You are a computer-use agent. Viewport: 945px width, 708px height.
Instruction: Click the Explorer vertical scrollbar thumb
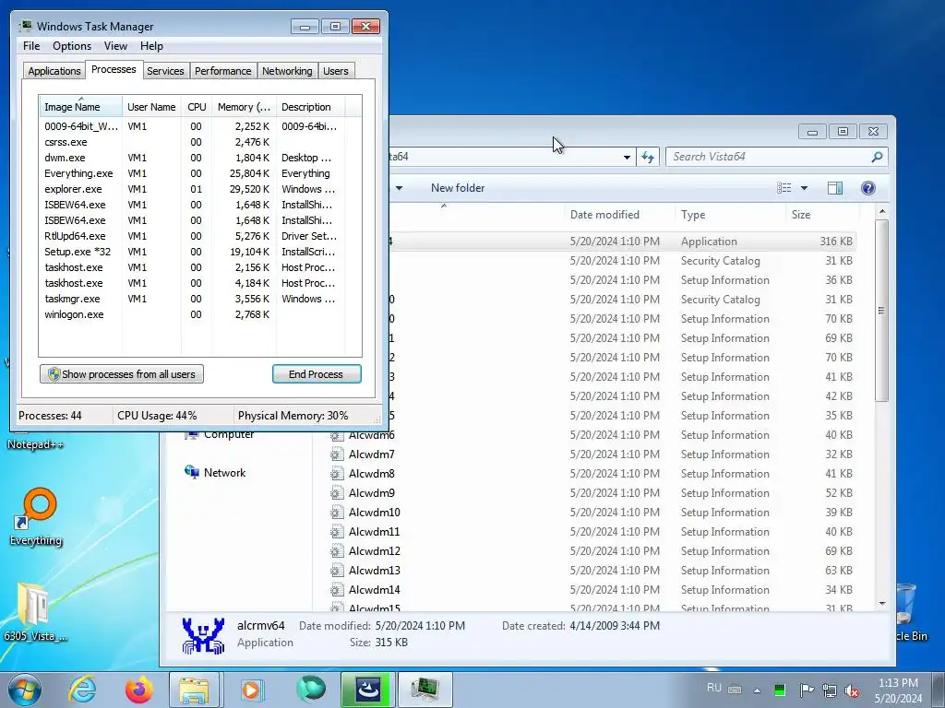pyautogui.click(x=881, y=311)
